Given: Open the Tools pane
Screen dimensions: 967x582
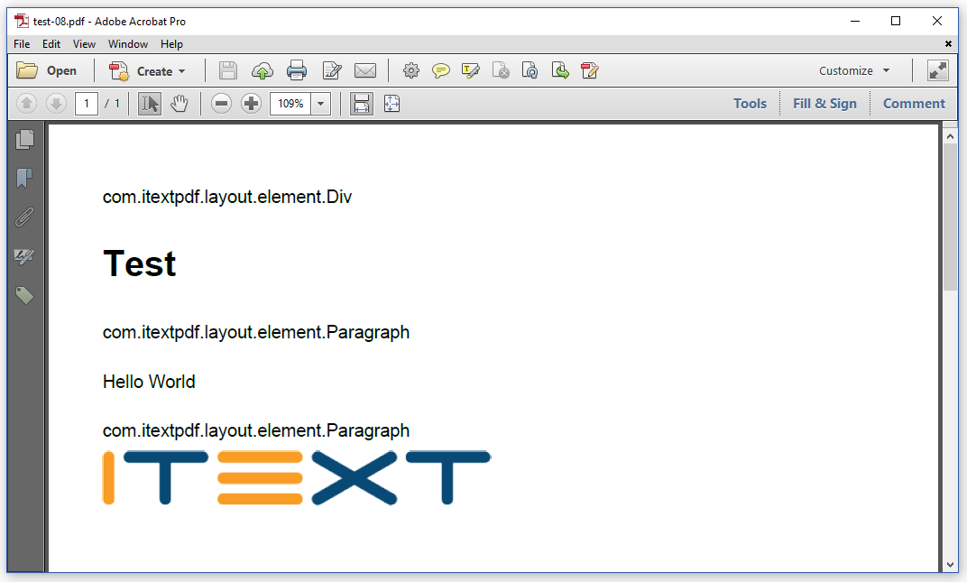Looking at the screenshot, I should click(750, 104).
